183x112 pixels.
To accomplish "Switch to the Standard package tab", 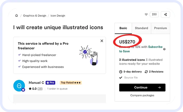I will (x=141, y=28).
